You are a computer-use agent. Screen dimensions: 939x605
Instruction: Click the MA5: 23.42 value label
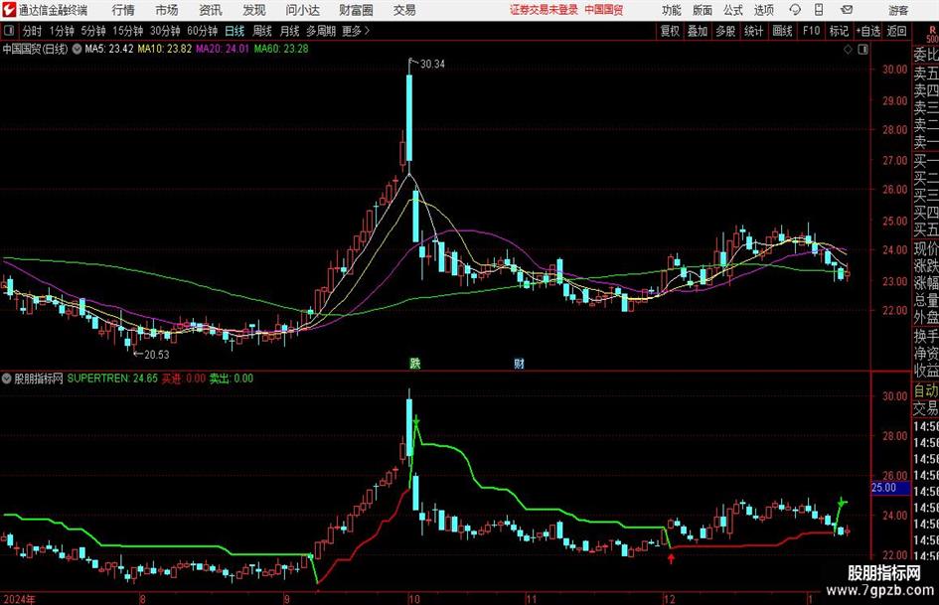(109, 49)
